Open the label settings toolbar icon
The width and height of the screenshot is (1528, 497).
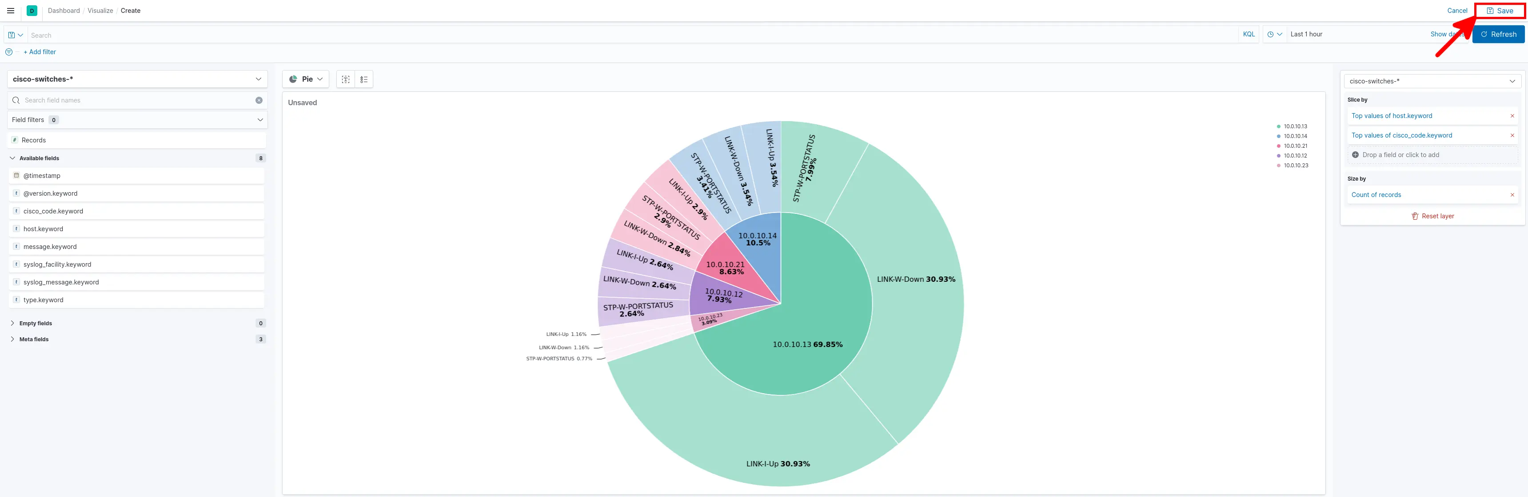(346, 79)
